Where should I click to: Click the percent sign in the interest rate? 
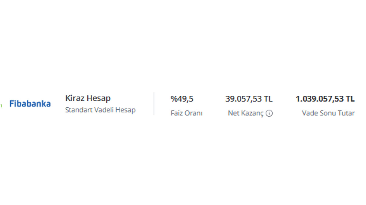pos(174,99)
